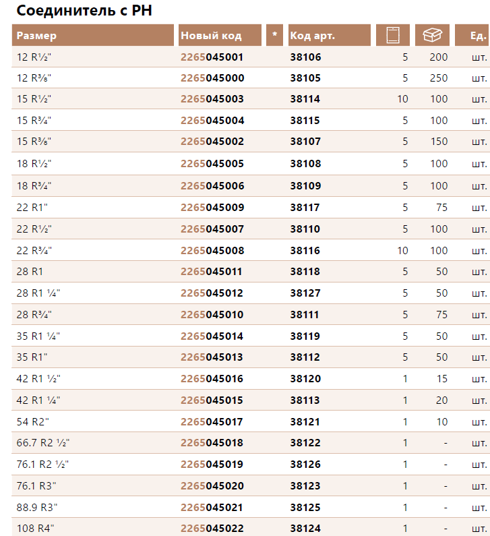Viewport: 490px width, 536px height.
Task: Click the inner pack quantity icon header
Action: pos(393,35)
